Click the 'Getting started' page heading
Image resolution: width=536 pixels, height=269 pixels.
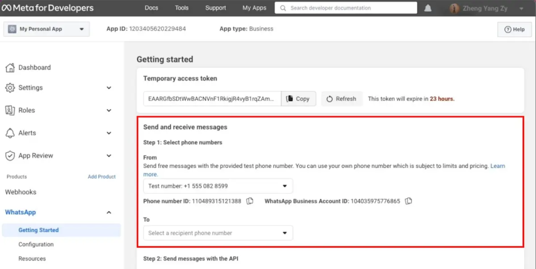click(165, 60)
